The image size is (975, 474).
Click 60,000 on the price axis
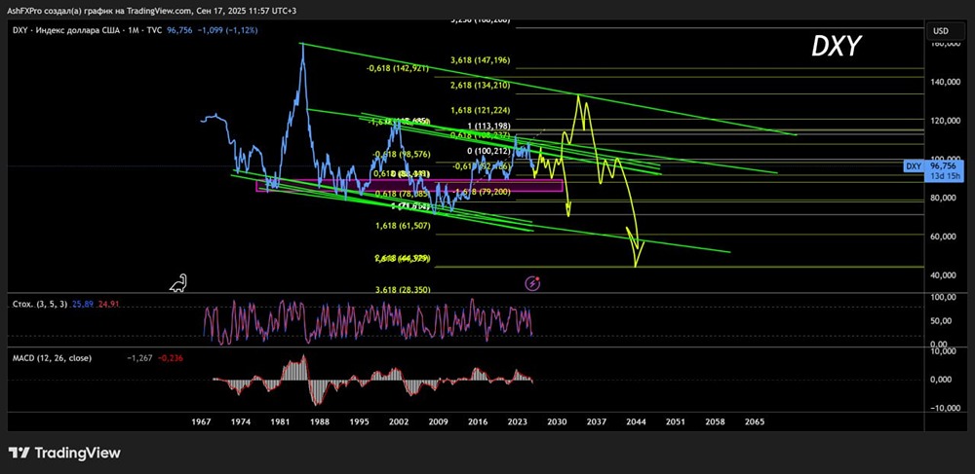(x=943, y=237)
